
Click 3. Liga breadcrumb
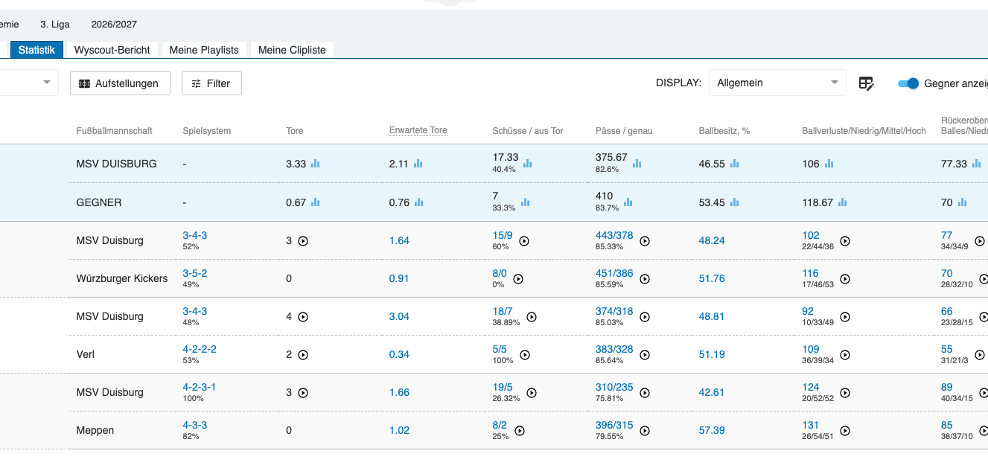point(55,25)
